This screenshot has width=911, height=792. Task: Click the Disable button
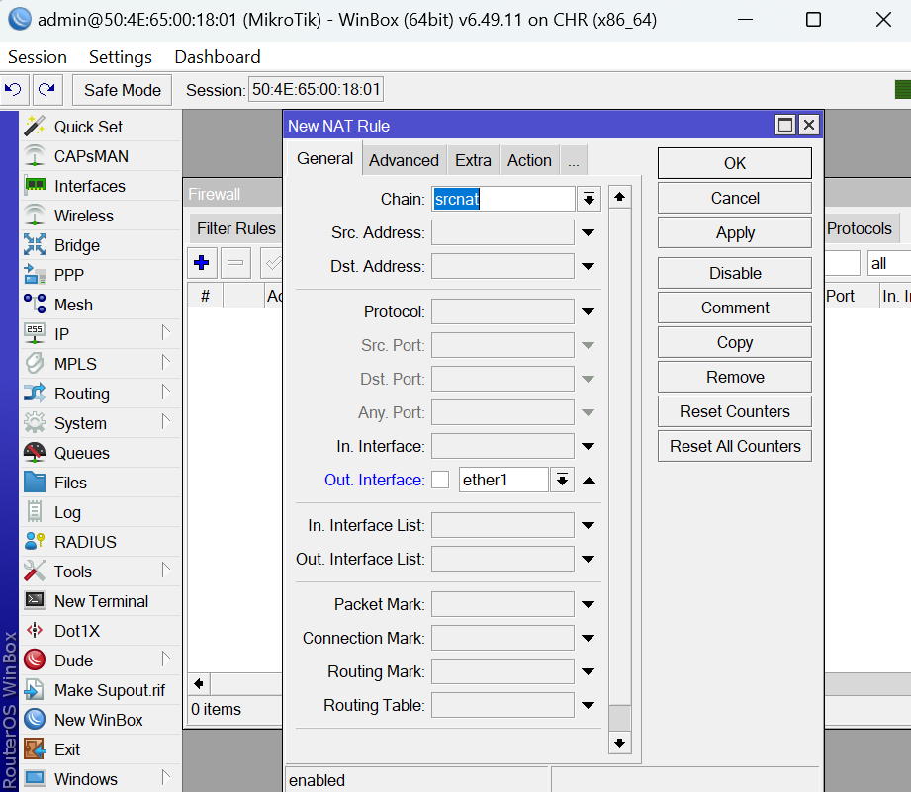coord(734,273)
